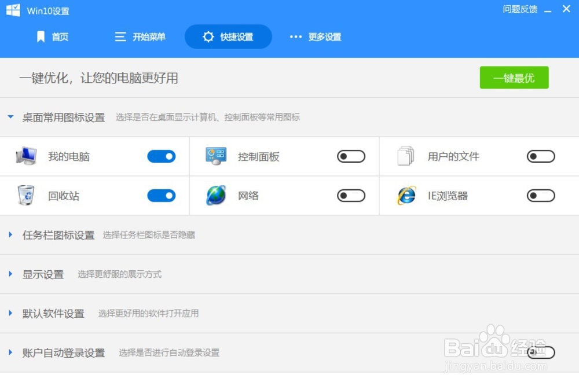
Task: Click the 显示设置 heading text
Action: coord(43,274)
